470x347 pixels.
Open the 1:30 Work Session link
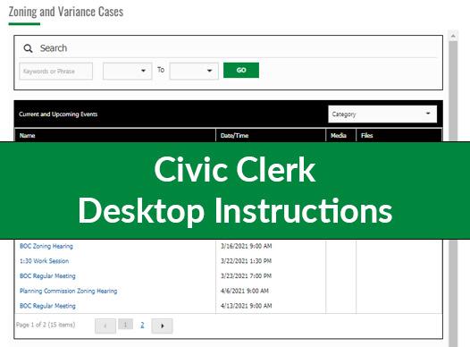click(45, 261)
